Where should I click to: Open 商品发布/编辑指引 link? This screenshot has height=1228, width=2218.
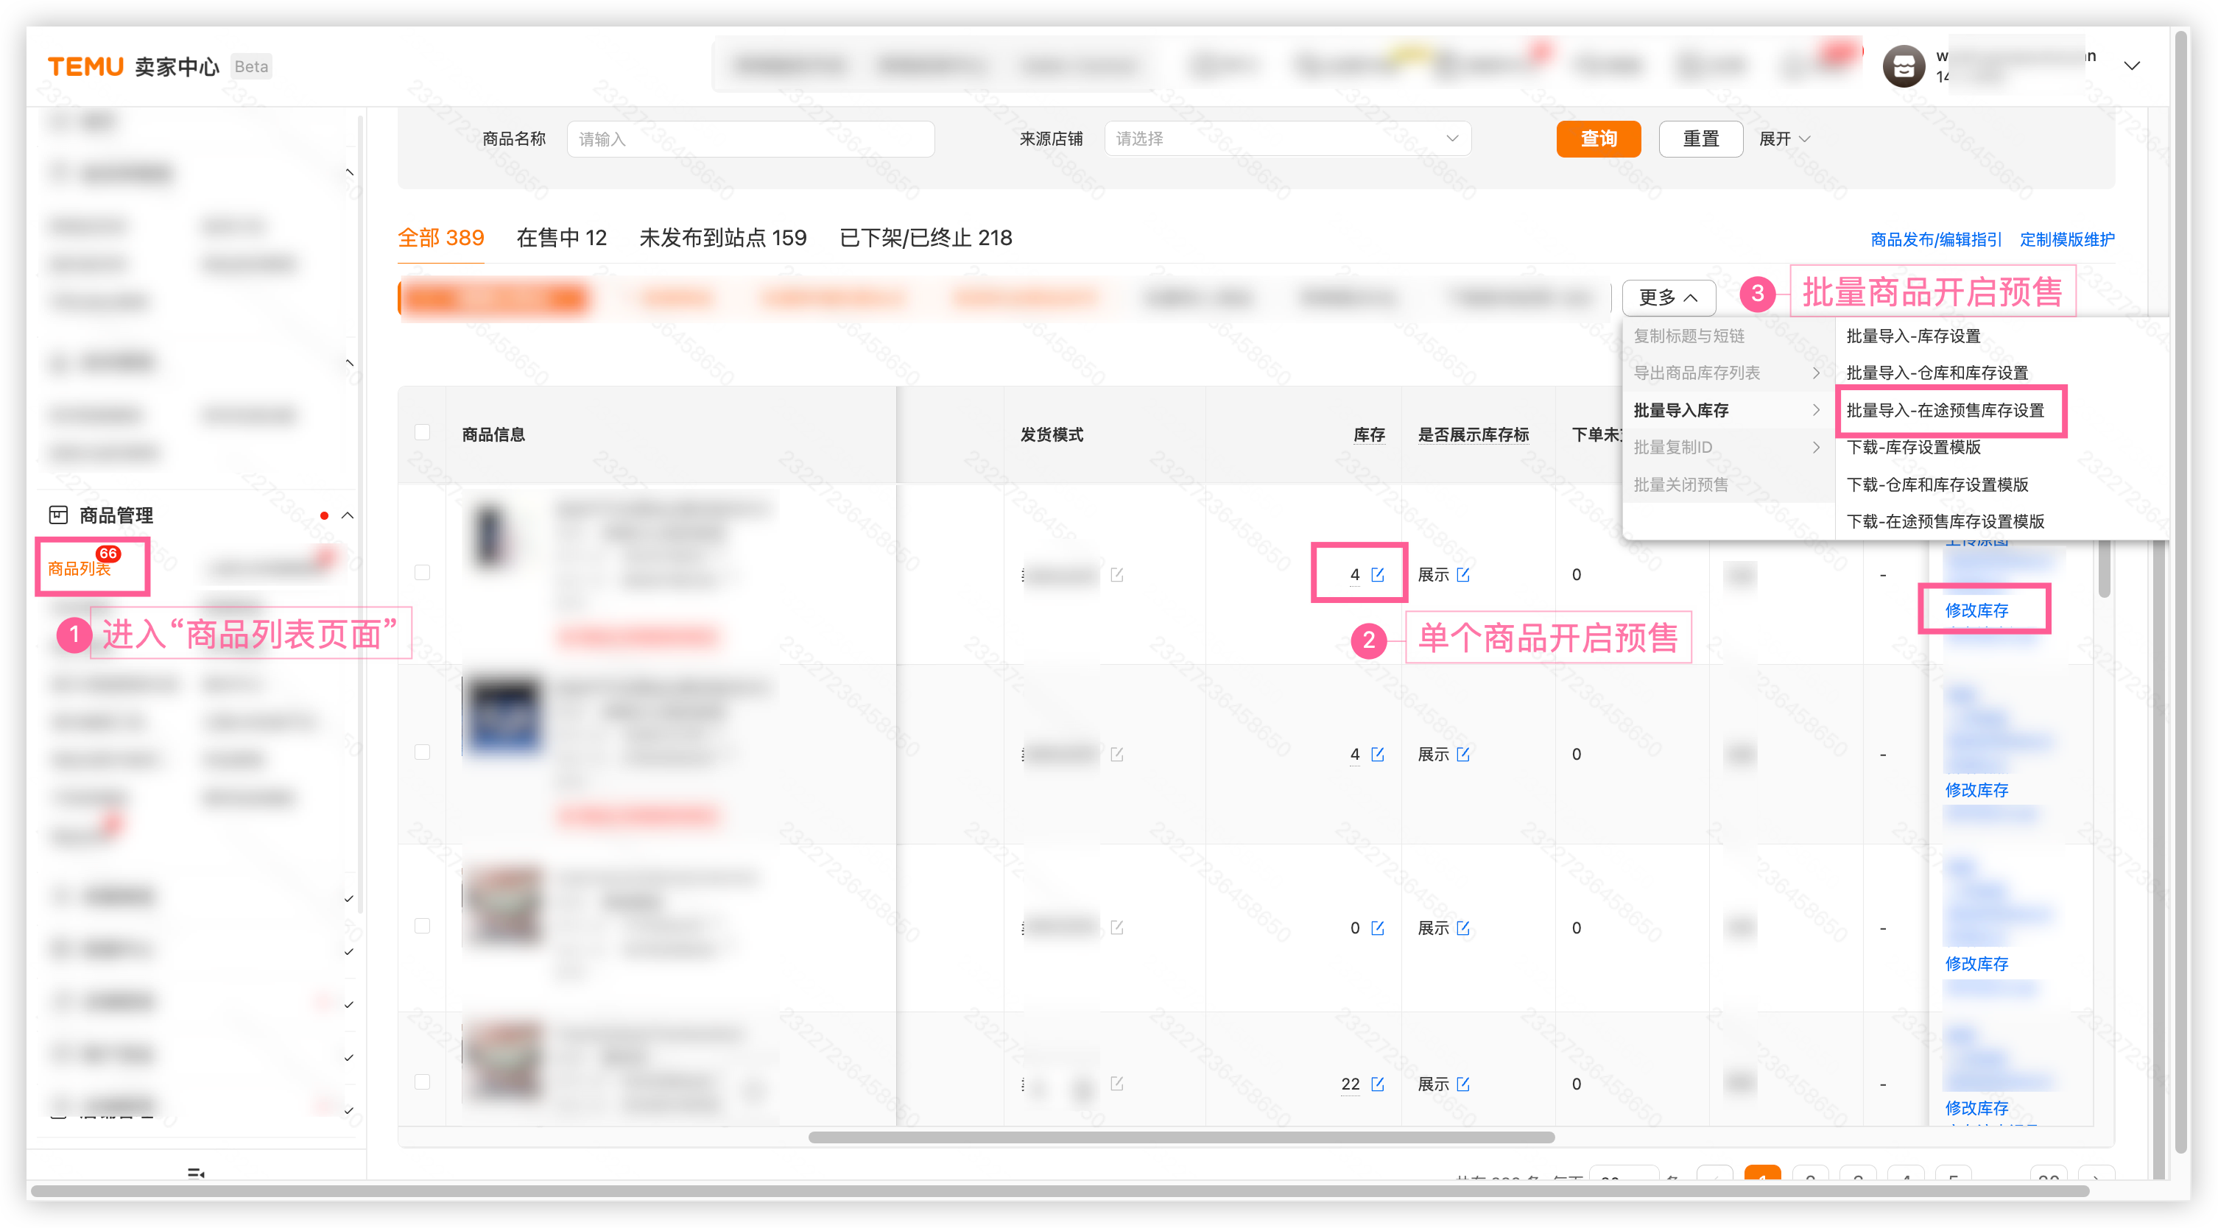tap(1935, 239)
